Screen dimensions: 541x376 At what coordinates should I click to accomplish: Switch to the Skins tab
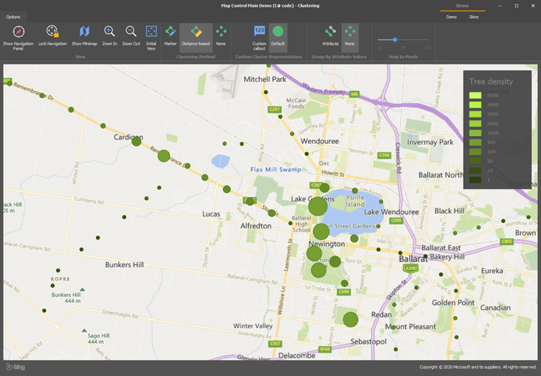[473, 17]
